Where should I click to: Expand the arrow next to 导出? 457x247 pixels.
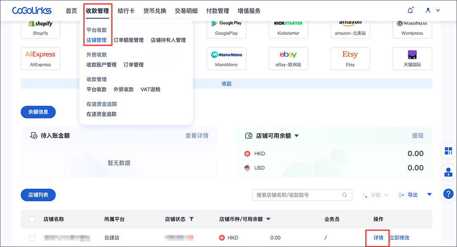click(x=429, y=194)
